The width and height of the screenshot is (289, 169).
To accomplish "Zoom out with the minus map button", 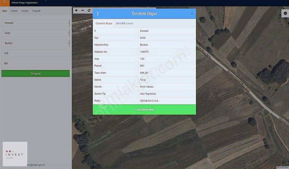I will click(82, 11).
